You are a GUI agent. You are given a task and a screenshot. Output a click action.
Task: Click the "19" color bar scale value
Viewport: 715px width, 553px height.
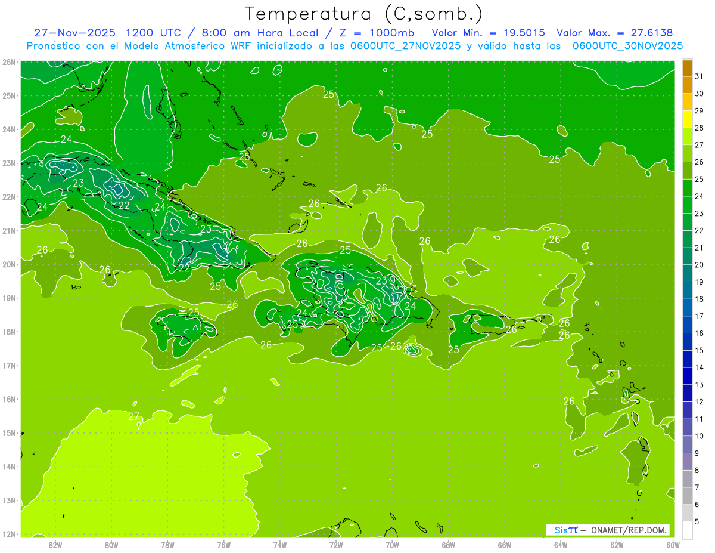pos(700,282)
